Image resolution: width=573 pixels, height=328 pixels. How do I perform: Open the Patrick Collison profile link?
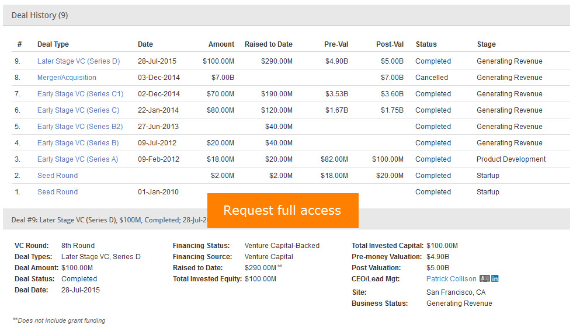(451, 279)
